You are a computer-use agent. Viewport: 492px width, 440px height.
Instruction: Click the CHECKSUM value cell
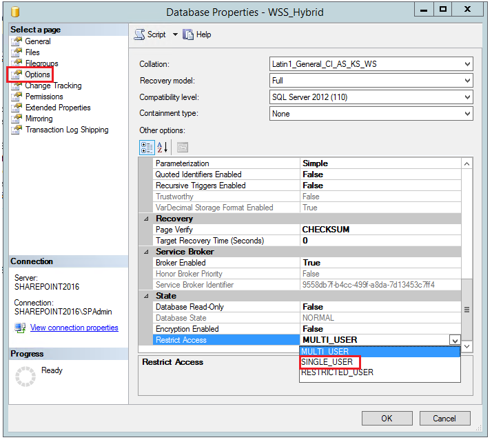380,230
